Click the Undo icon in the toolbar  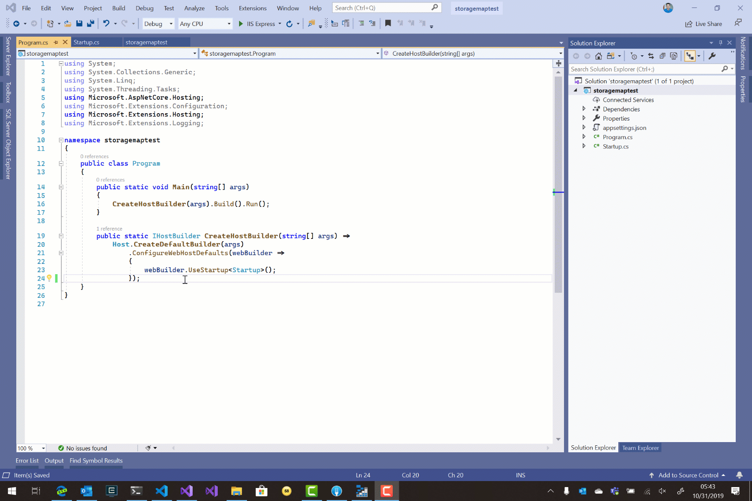click(107, 23)
